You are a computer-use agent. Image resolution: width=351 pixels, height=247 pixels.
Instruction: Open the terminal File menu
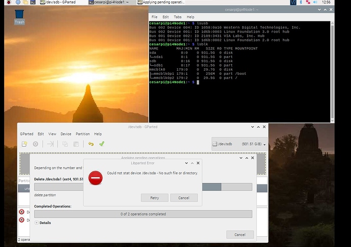coord(155,17)
